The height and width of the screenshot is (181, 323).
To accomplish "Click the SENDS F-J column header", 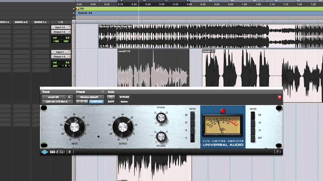I will pos(40,22).
